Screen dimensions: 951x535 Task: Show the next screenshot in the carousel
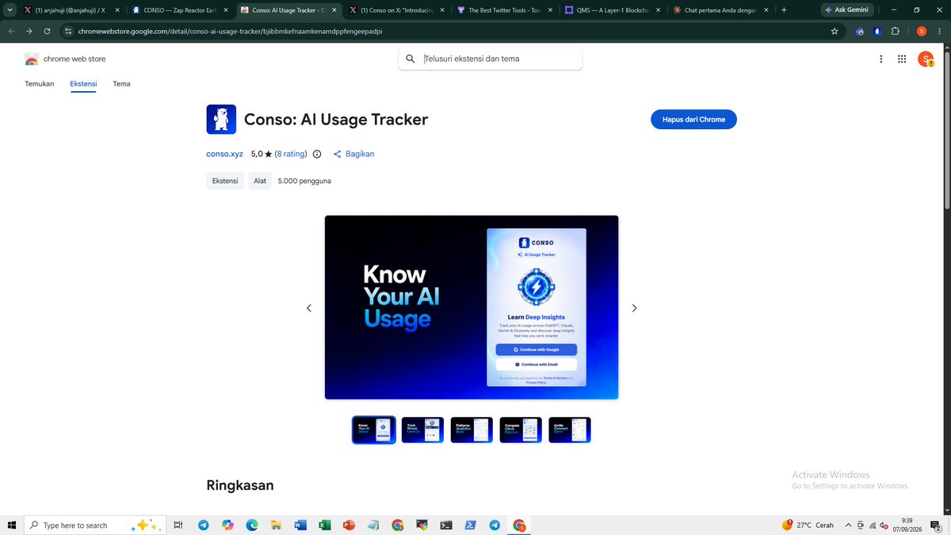[x=634, y=308]
